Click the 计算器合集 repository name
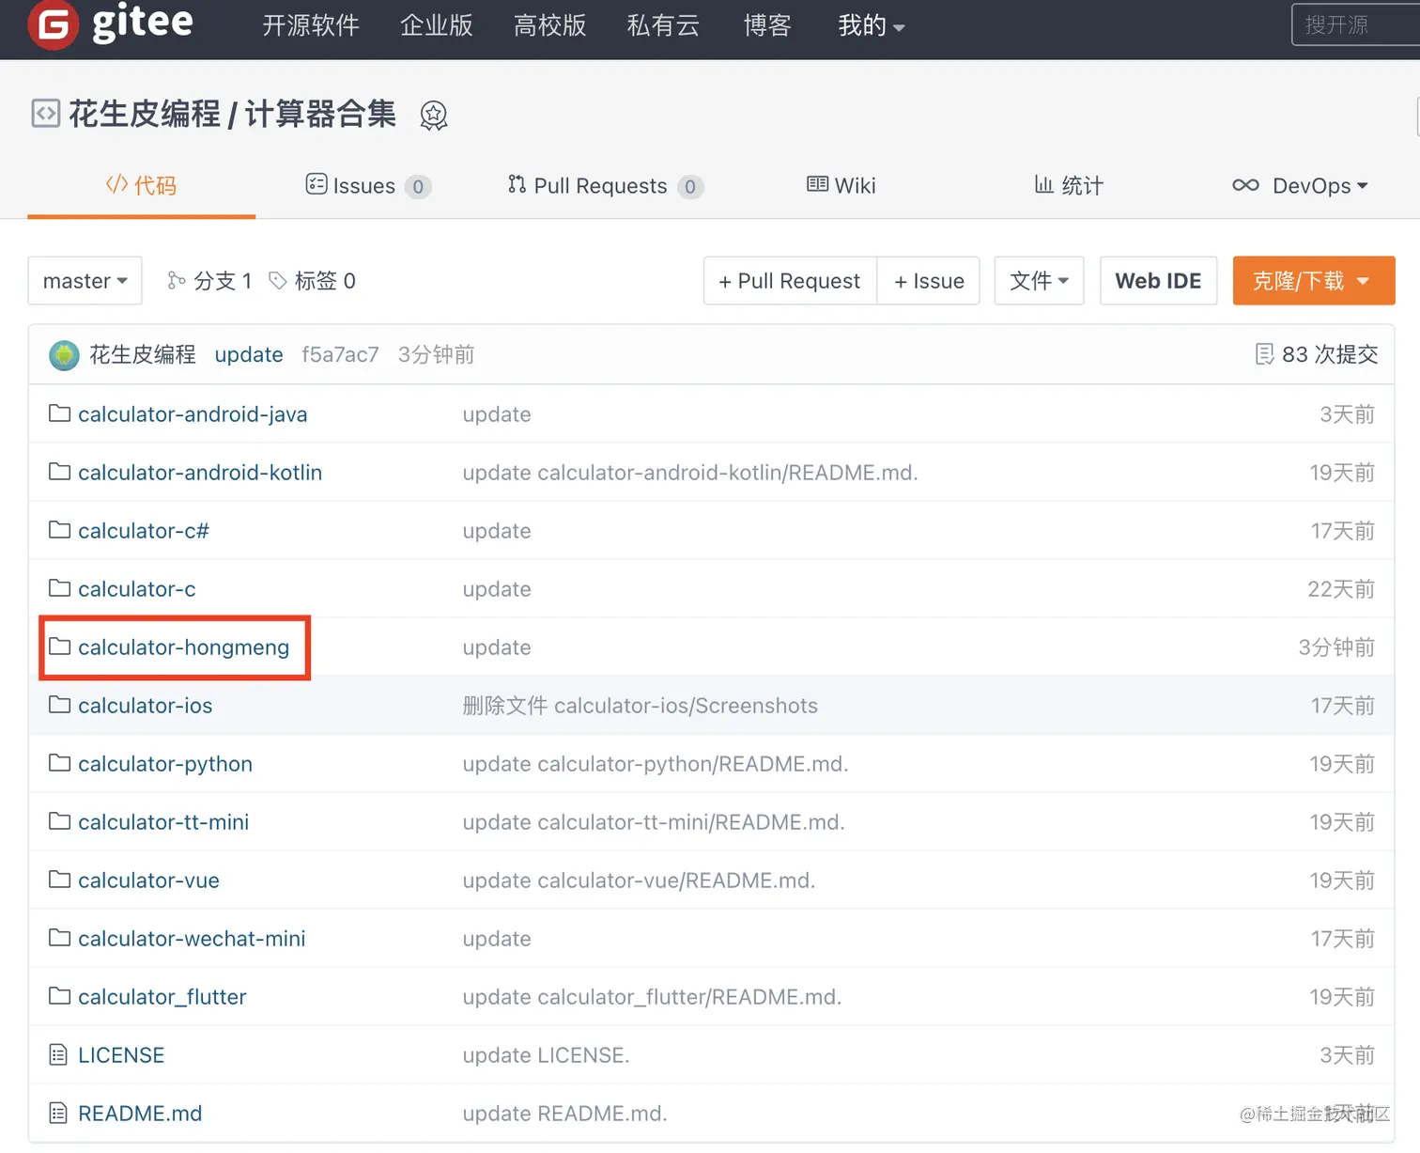 [x=320, y=114]
